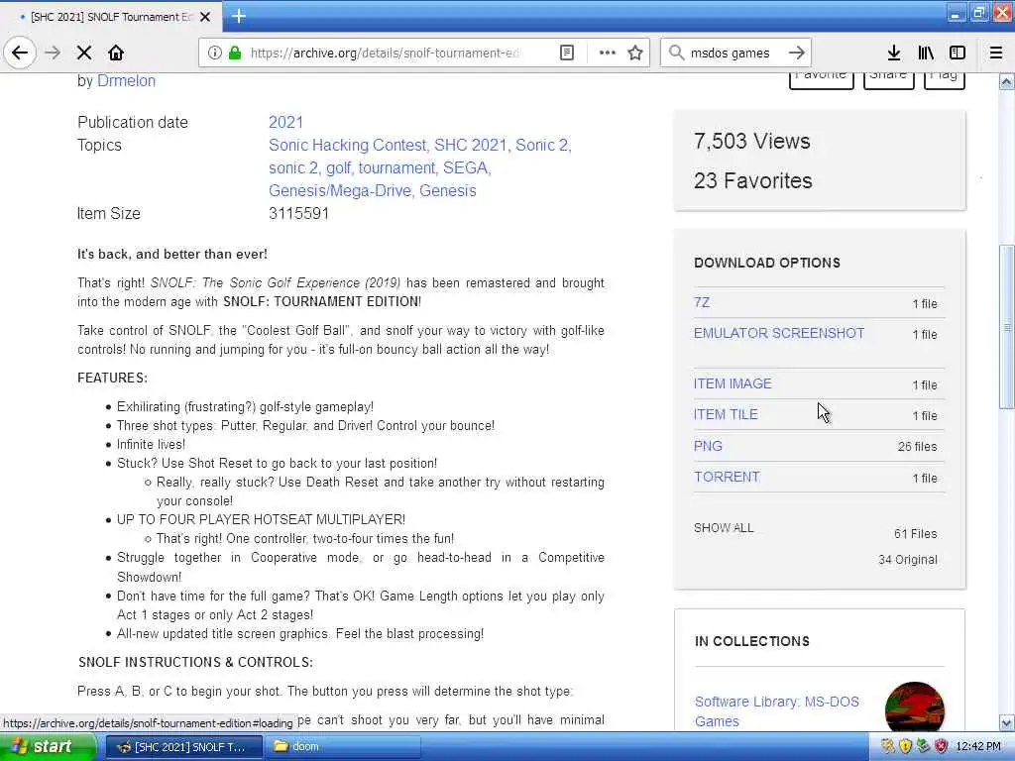Click the MS-DOS Games collection thumbnail
This screenshot has width=1015, height=761.
914,707
